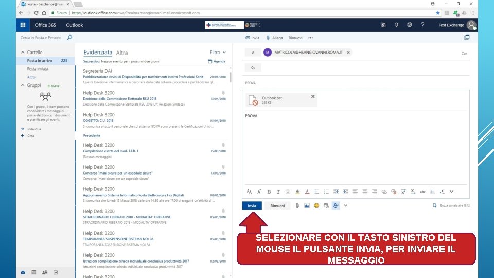Open the help question mark
The height and width of the screenshot is (278, 494).
coord(422,25)
